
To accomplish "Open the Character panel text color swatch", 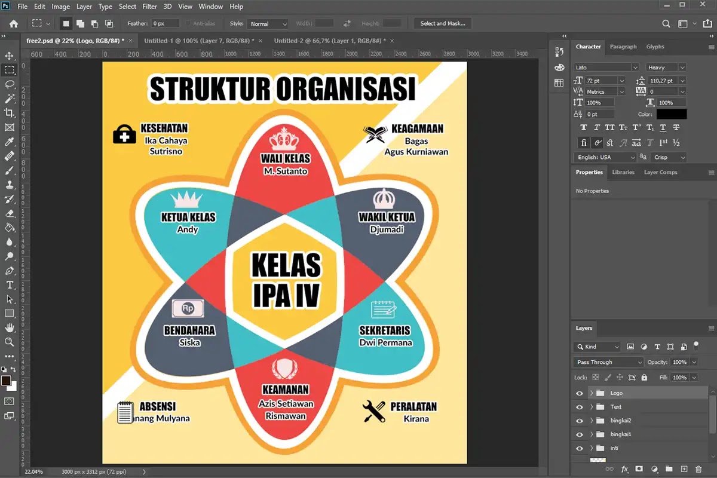I will click(x=672, y=114).
